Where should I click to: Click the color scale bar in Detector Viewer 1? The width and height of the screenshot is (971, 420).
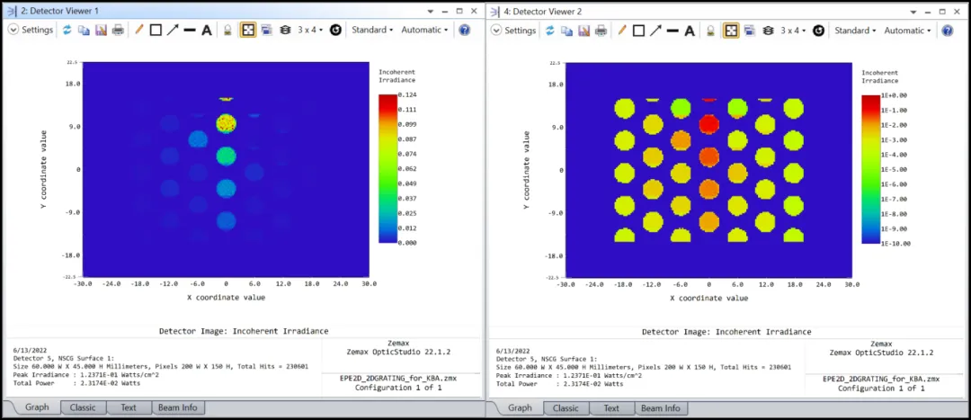(x=388, y=168)
